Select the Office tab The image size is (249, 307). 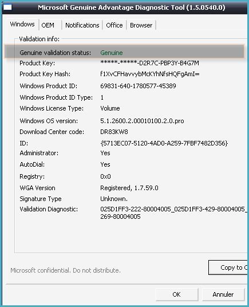[x=114, y=25]
